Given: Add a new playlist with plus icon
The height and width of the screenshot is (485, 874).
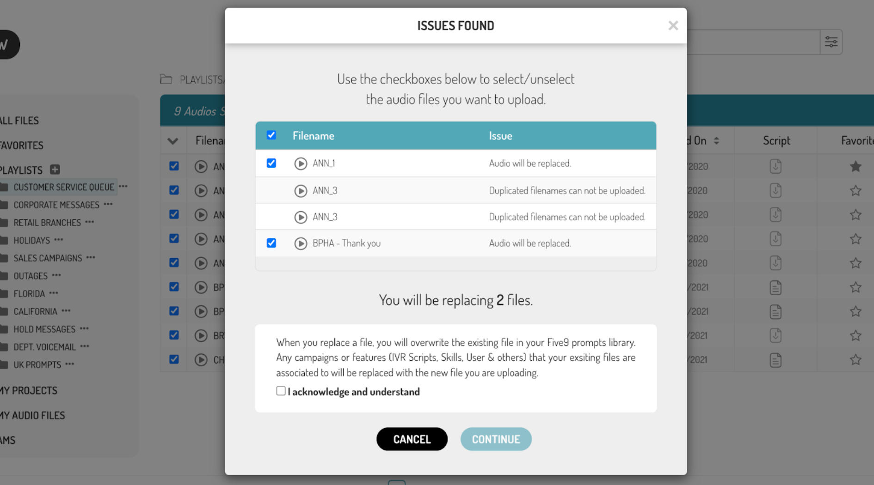Looking at the screenshot, I should [x=55, y=170].
